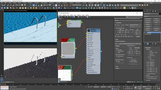
Task: Open the Rendering menu
Action: [52, 3]
